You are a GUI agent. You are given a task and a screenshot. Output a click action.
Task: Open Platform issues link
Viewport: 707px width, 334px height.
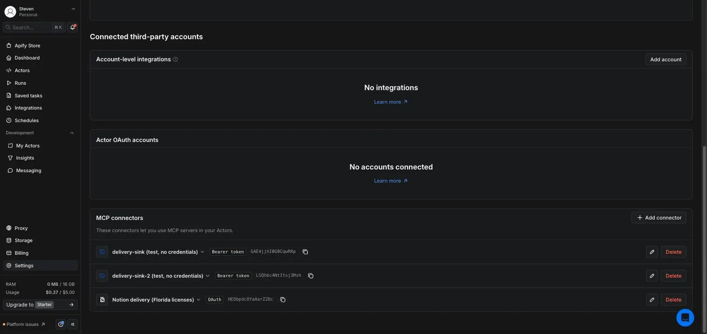(x=24, y=325)
